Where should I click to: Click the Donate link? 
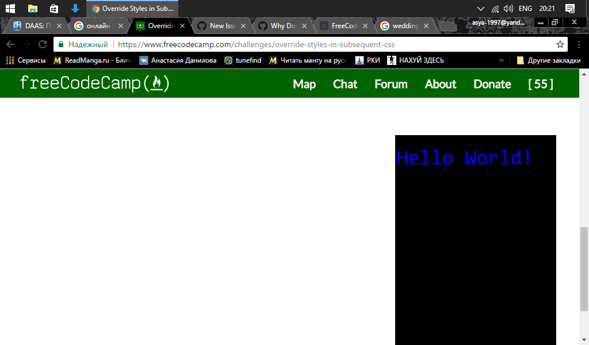click(x=492, y=84)
